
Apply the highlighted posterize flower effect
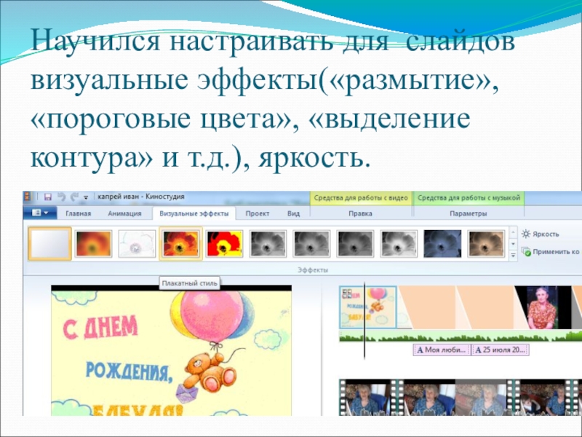point(180,244)
